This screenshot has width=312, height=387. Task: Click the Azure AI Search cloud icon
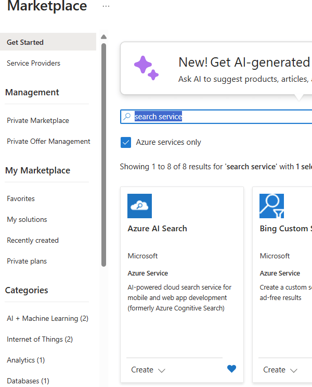click(139, 206)
